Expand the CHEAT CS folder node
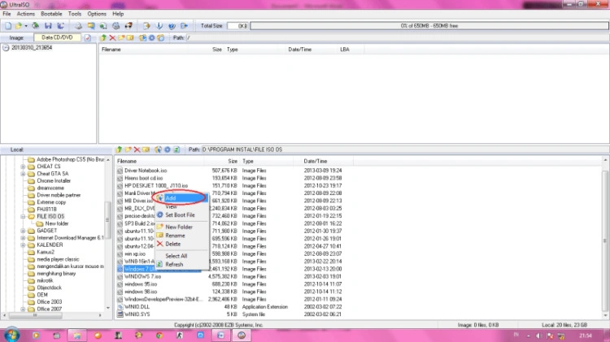 pos(23,167)
